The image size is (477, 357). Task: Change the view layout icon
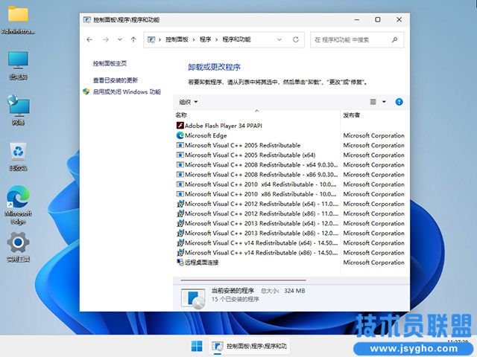pyautogui.click(x=373, y=102)
